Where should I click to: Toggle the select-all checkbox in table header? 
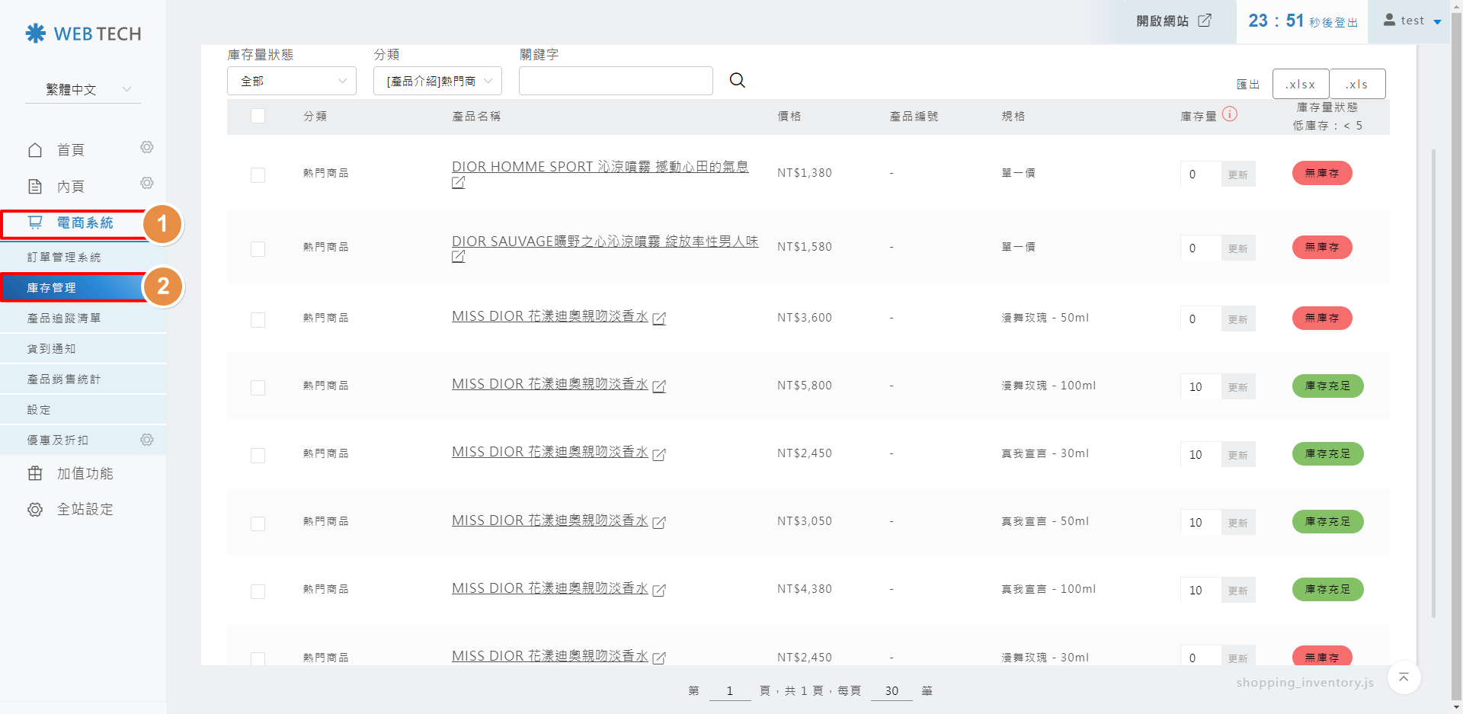coord(258,116)
